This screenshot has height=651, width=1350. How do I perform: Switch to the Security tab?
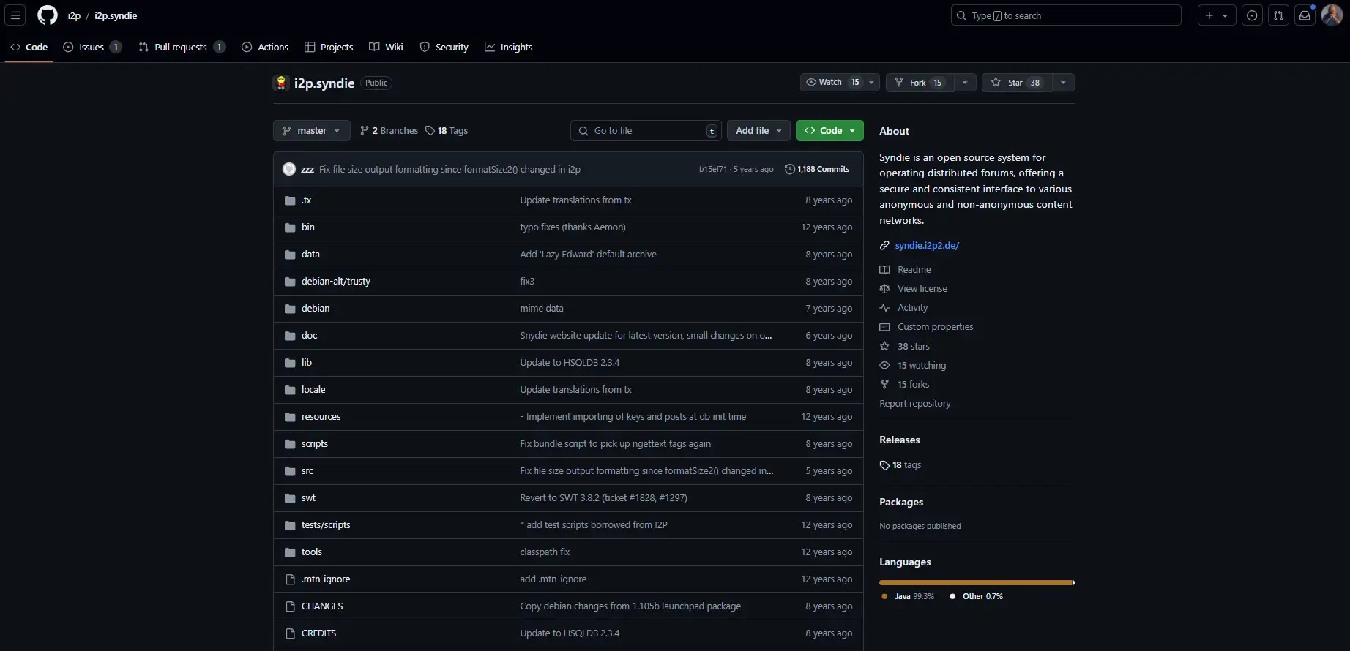tap(444, 47)
